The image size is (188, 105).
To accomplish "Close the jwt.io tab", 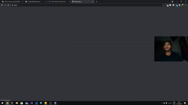I will pos(93,2).
